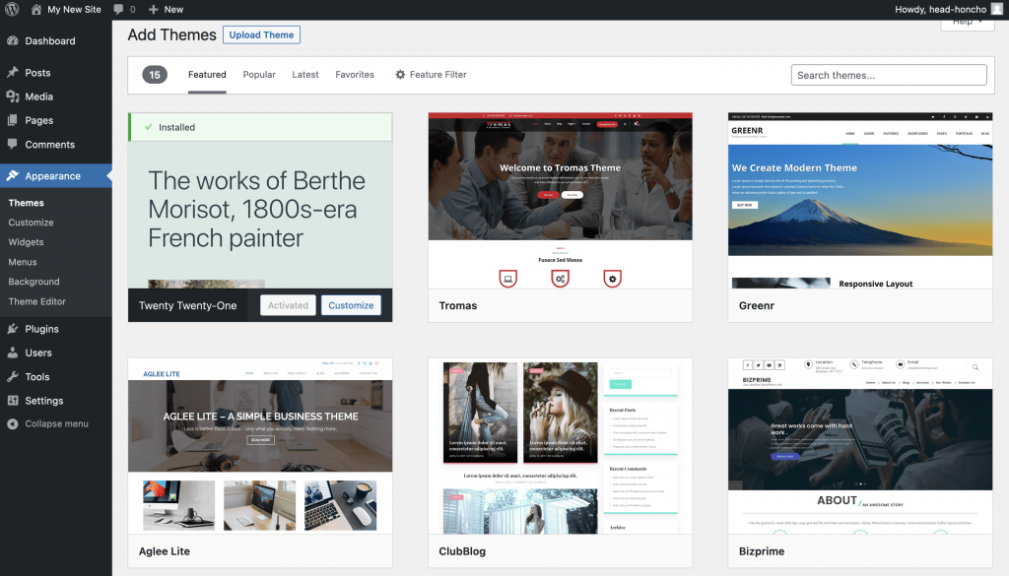The image size is (1009, 576).
Task: Open the Media library icon
Action: 13,96
